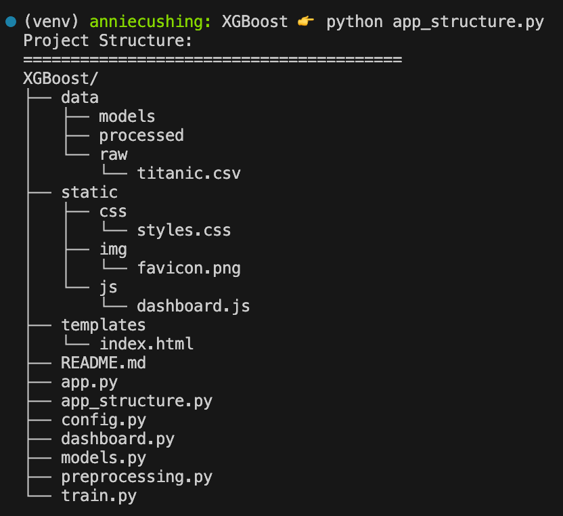Click the '(venv)' prompt prefix
Image resolution: width=563 pixels, height=516 pixels.
coord(51,22)
